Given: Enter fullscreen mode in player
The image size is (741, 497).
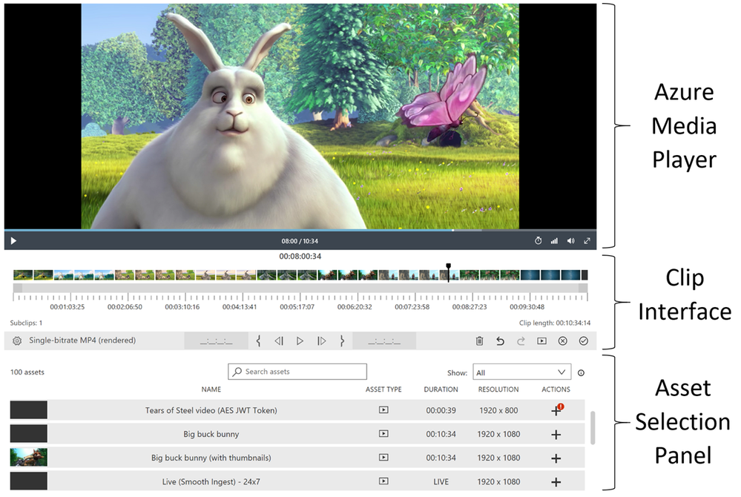Looking at the screenshot, I should 587,241.
